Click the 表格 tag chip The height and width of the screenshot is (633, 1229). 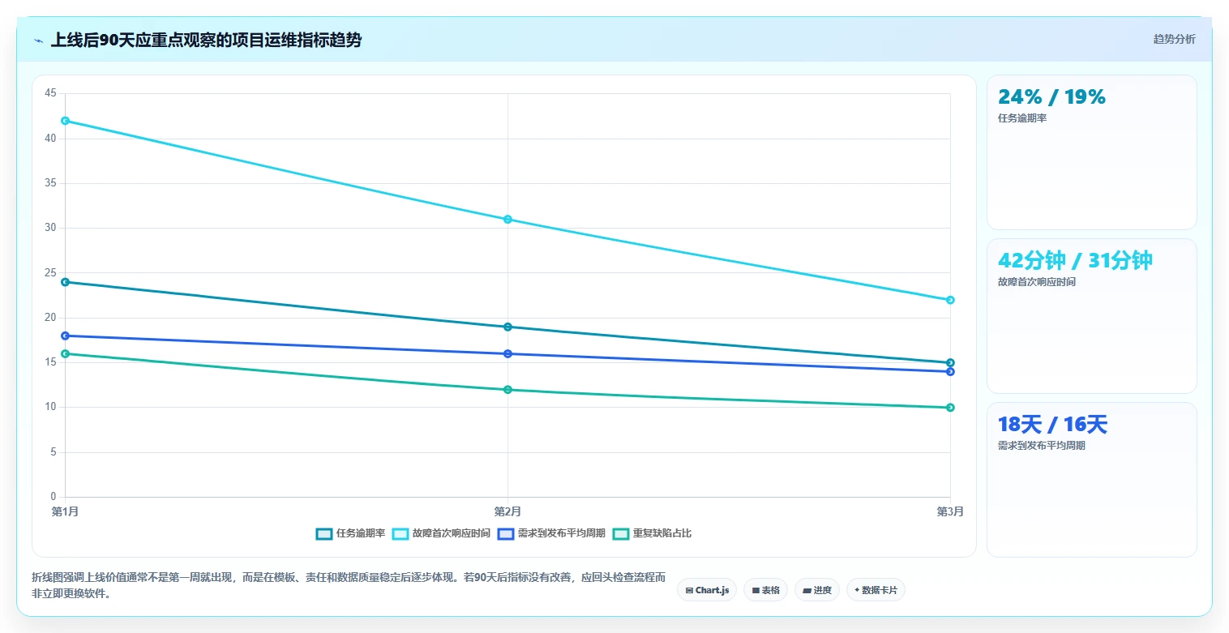(x=765, y=590)
